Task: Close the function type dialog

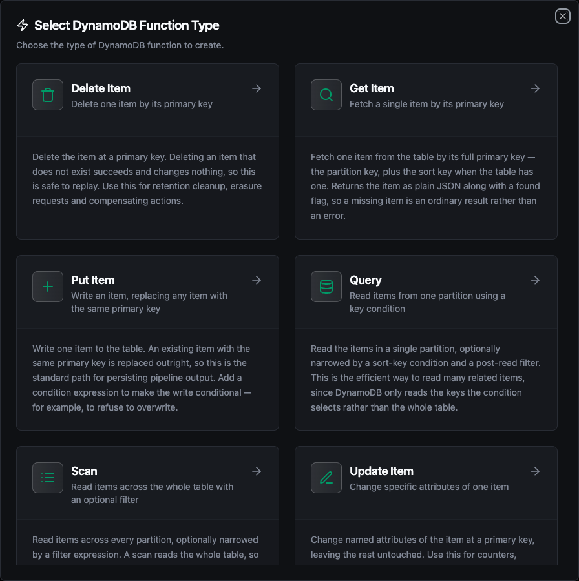Action: coord(563,16)
